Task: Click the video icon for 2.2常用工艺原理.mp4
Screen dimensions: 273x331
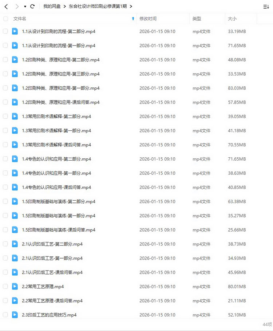Action: 15,286
